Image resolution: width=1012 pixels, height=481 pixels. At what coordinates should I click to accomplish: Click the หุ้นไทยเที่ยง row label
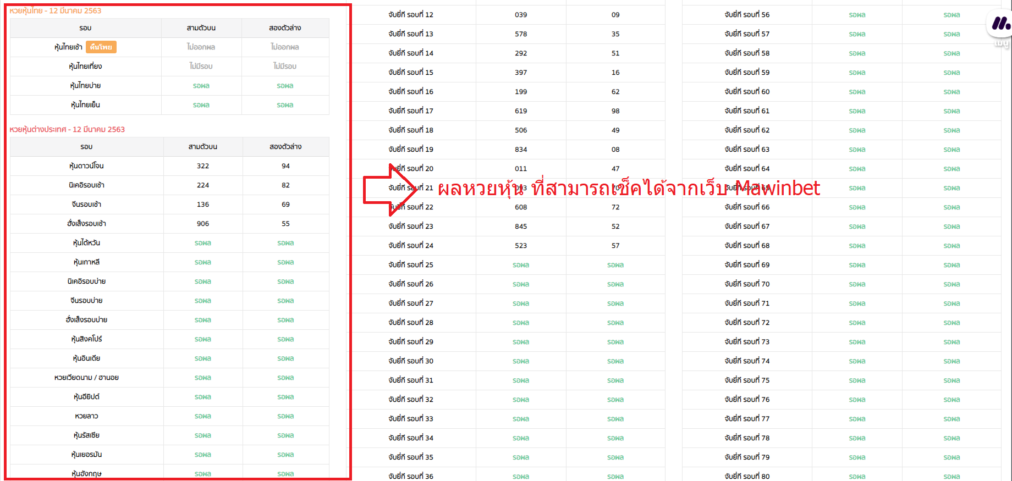pos(85,67)
